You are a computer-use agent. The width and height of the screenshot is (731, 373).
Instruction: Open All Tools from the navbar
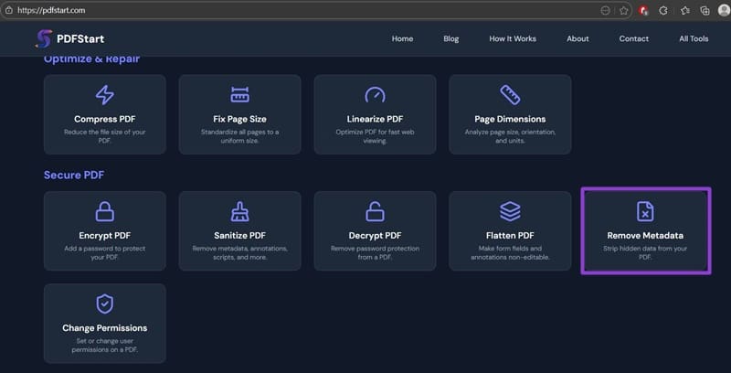tap(694, 38)
